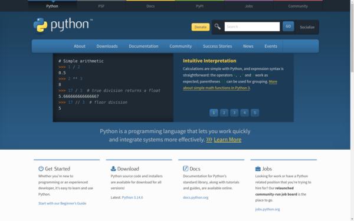
Task: Click the Docs section icon
Action: 185,169
